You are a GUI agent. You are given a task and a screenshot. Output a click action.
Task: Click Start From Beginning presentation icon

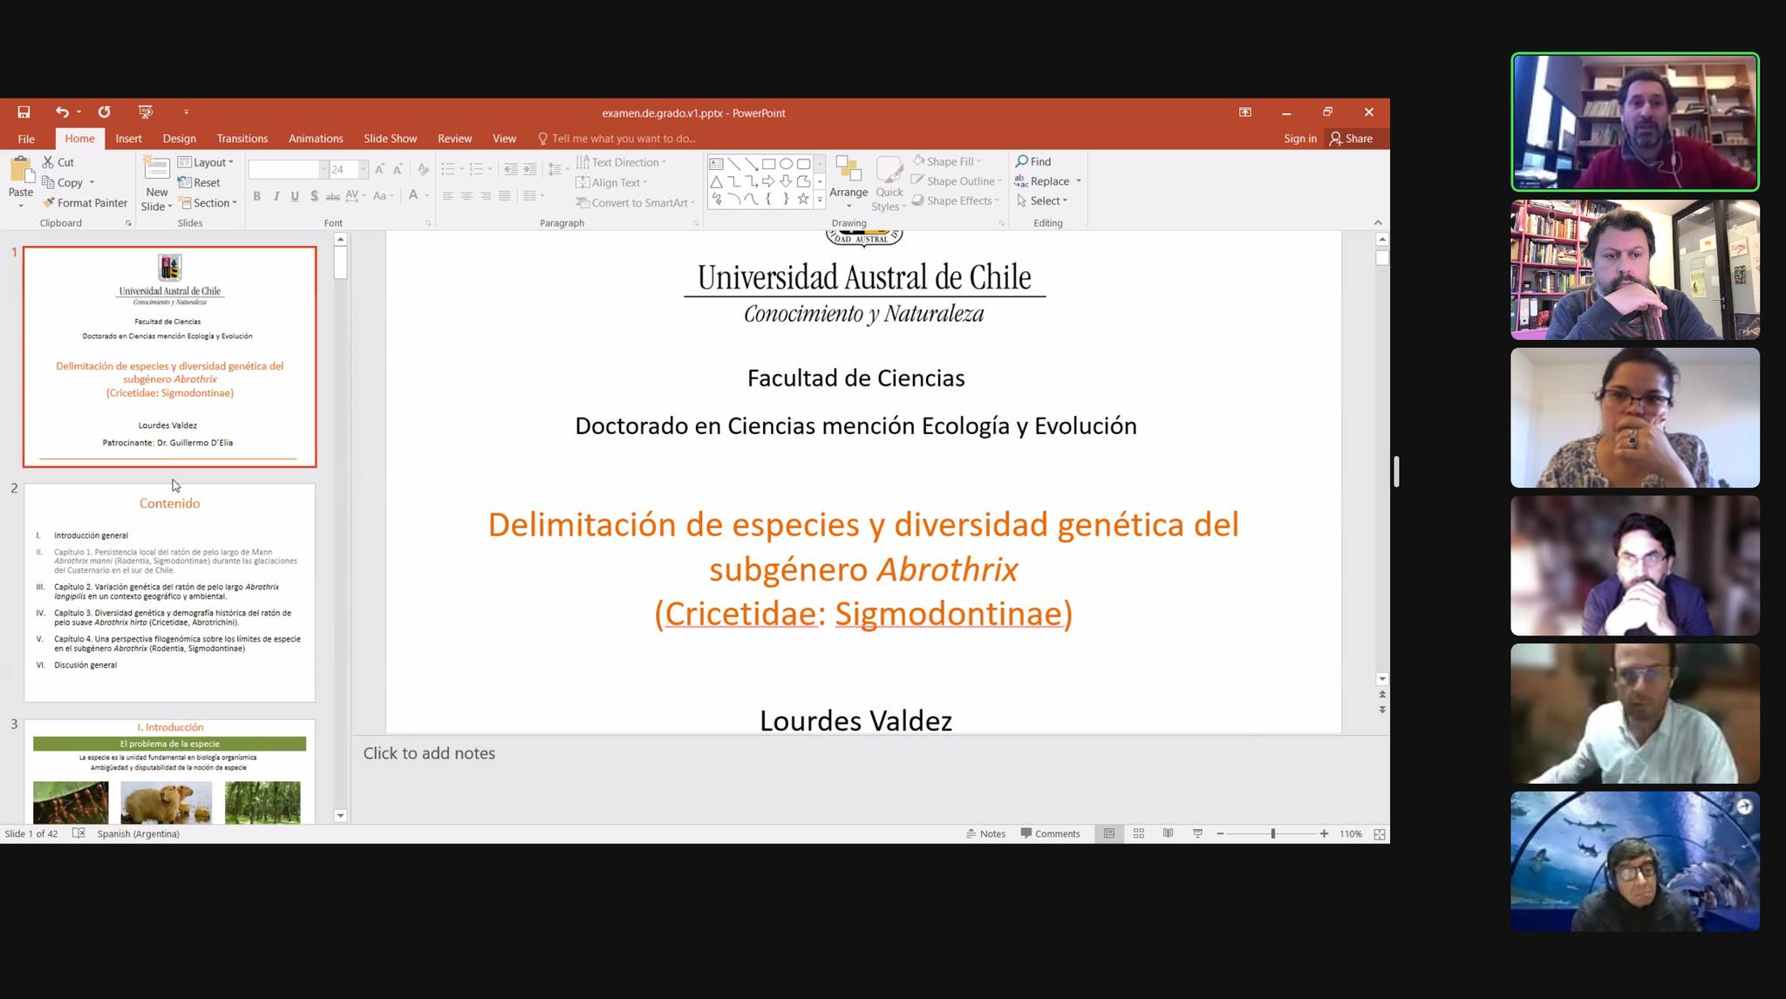click(146, 112)
